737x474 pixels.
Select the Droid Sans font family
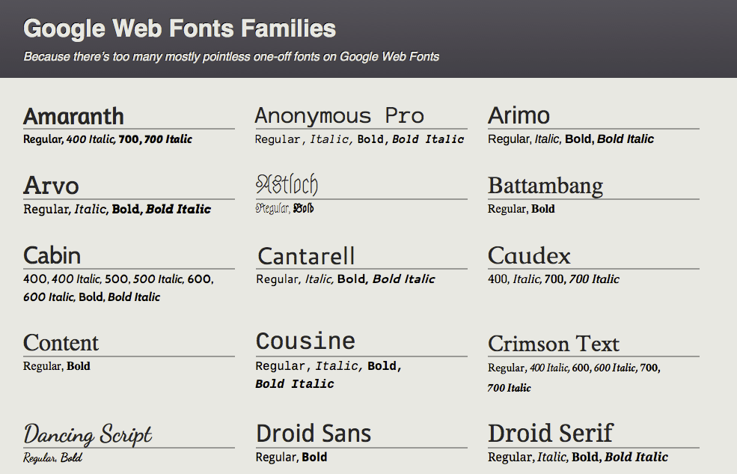314,433
